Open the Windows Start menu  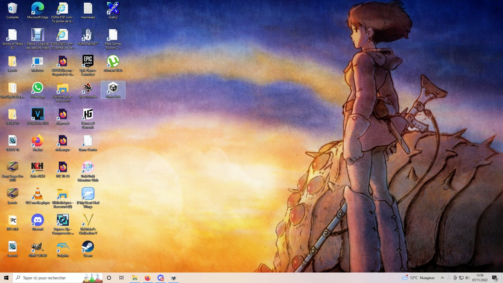(6, 278)
